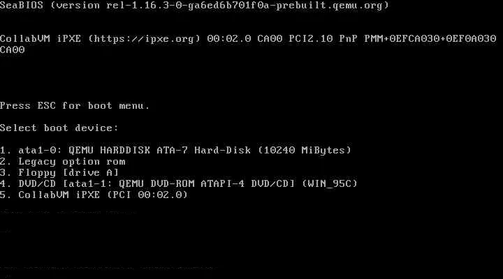Screen dimensions: 503x279
Task: Click the PnP text in the iPXE banner
Action: coord(349,39)
